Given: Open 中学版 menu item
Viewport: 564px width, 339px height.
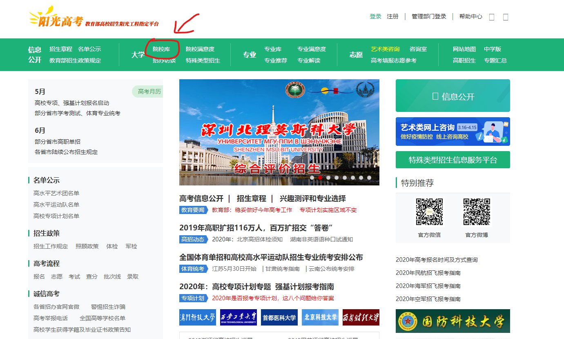Looking at the screenshot, I should [x=493, y=49].
